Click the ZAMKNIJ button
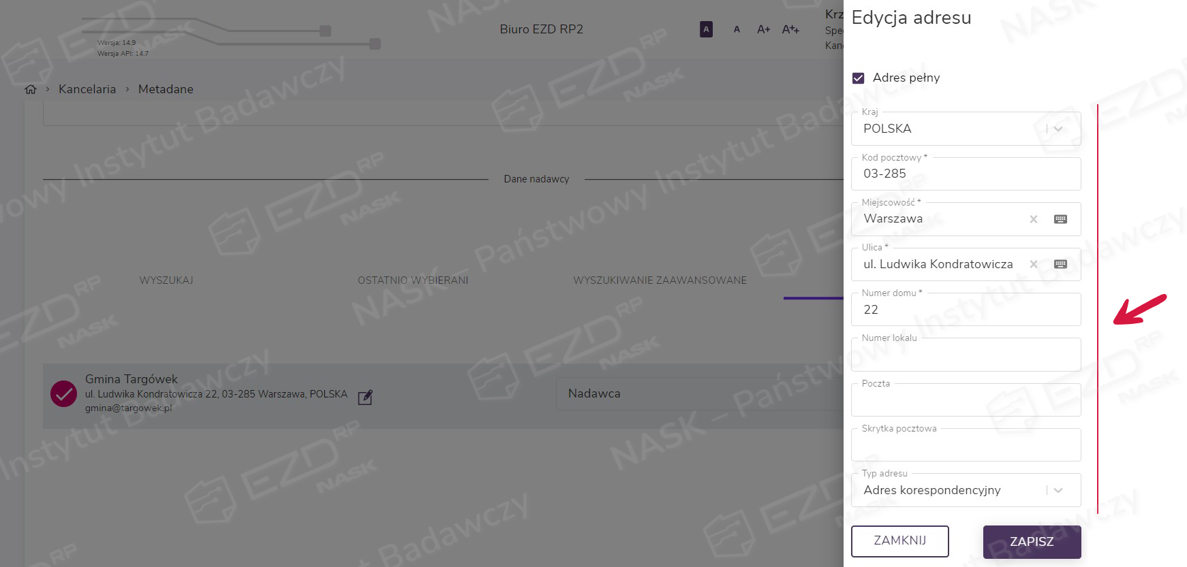Screen dimensions: 1187x567 click(899, 540)
